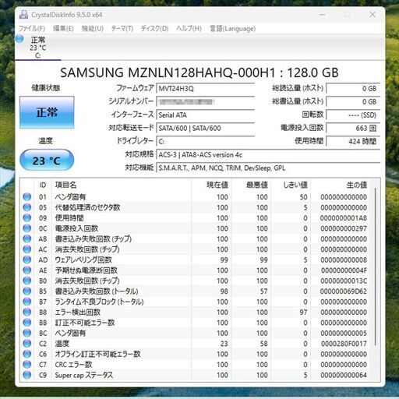Click the 電源投入回数 value 663 回
This screenshot has width=399, height=399.
click(x=353, y=129)
